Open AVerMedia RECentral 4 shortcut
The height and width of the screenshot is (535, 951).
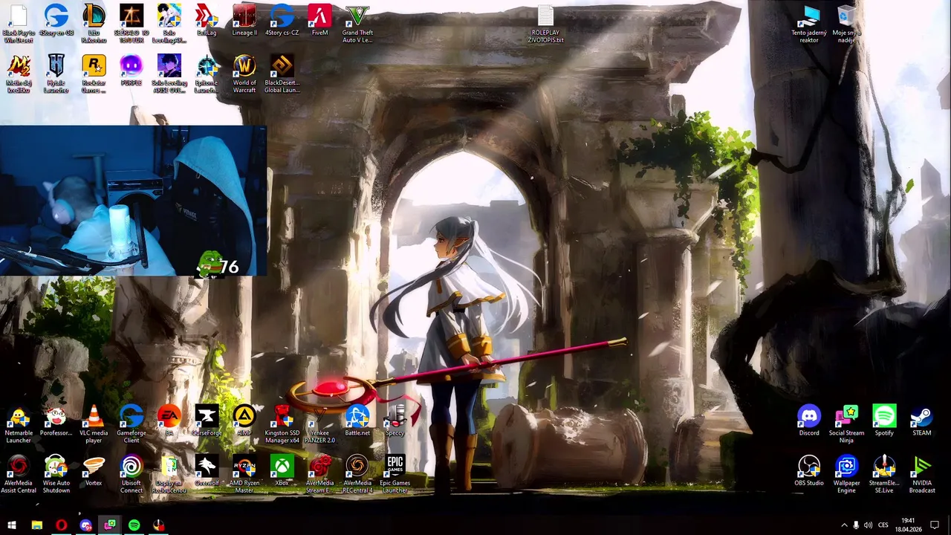[357, 475]
